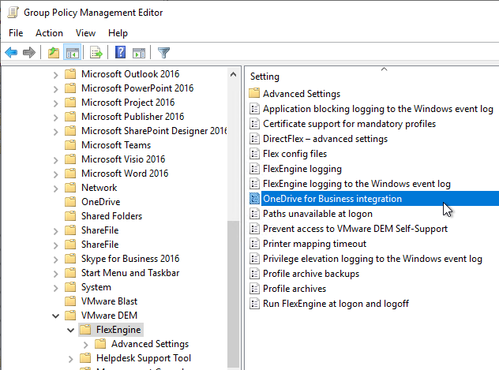
Task: Open the Help menu
Action: pos(118,33)
